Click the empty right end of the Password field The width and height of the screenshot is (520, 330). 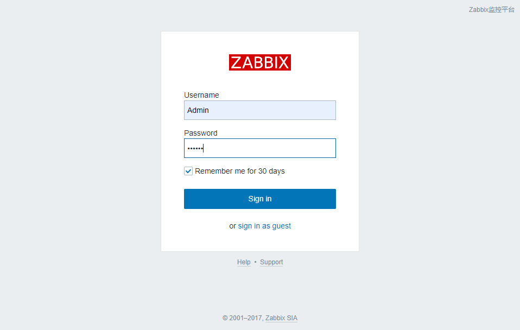pos(320,148)
